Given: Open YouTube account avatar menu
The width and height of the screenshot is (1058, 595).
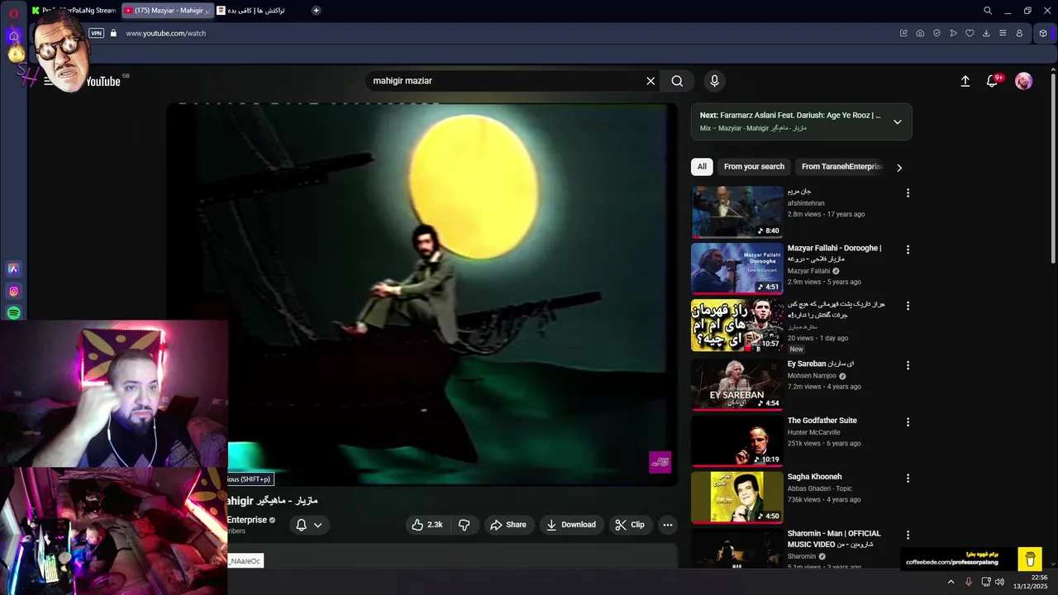Looking at the screenshot, I should coord(1023,81).
